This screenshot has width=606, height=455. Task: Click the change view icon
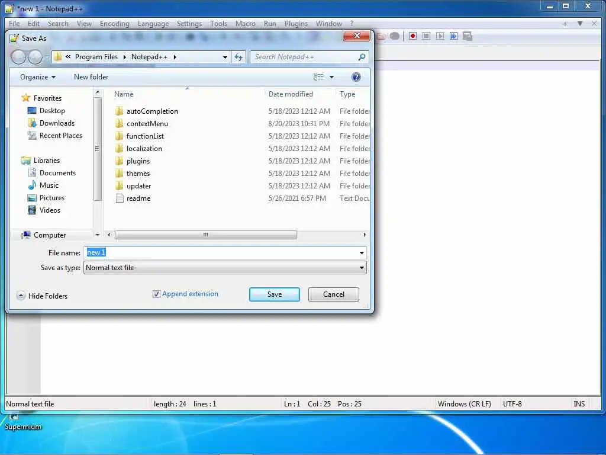coord(319,77)
